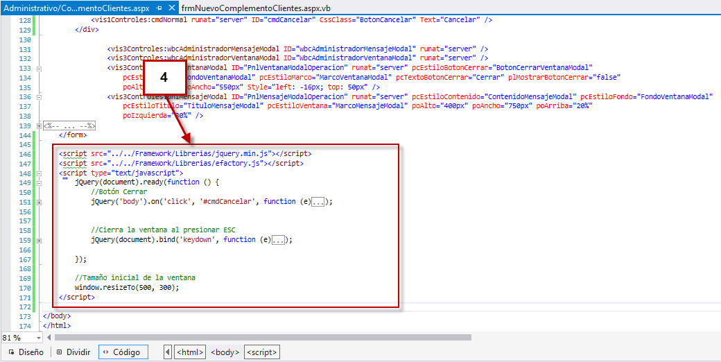
Task: Click the closing </script> tag on line 171
Action: pyautogui.click(x=77, y=298)
